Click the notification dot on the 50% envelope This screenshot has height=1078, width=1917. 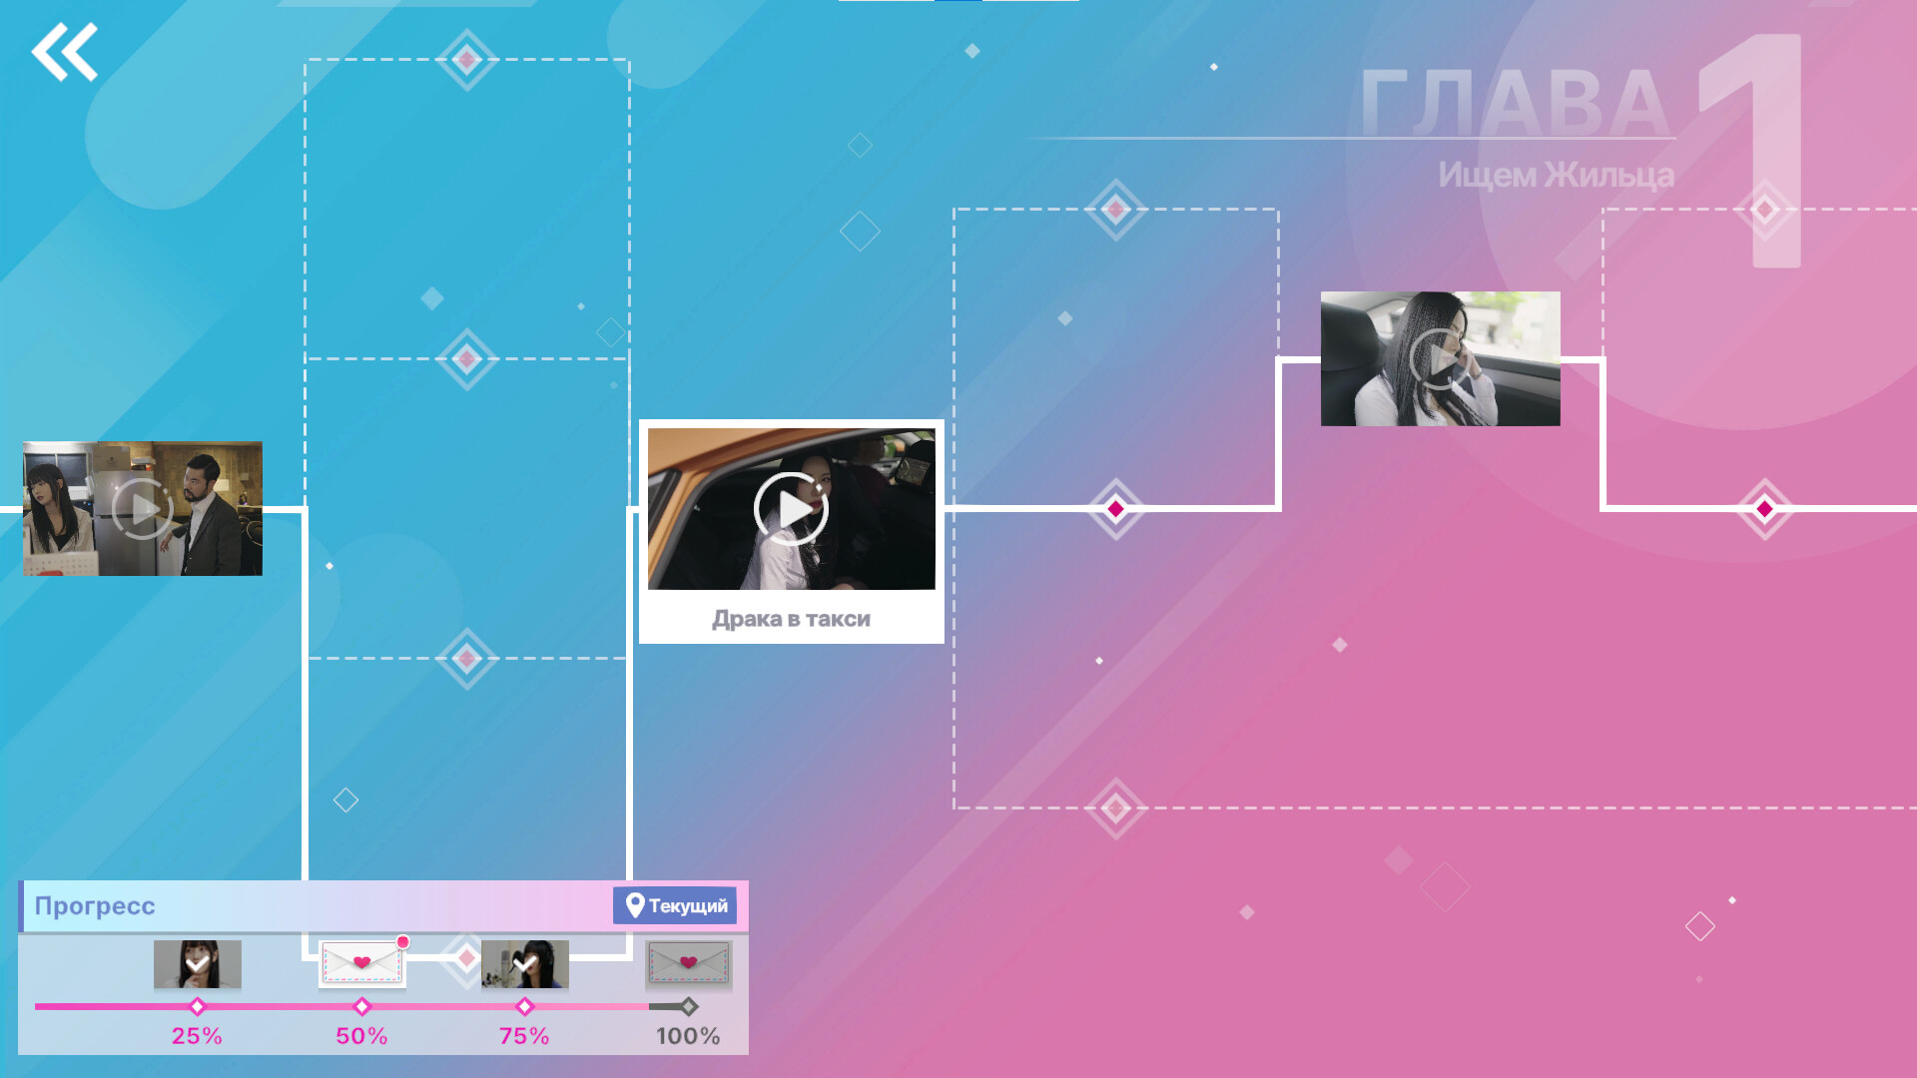coord(403,940)
